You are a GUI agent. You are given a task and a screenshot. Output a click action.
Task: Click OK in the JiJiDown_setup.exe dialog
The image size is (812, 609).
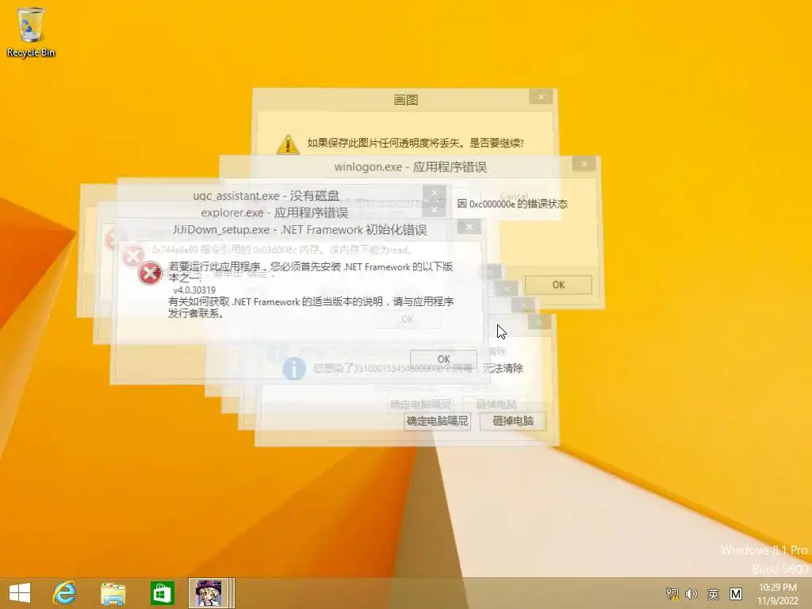tap(443, 359)
